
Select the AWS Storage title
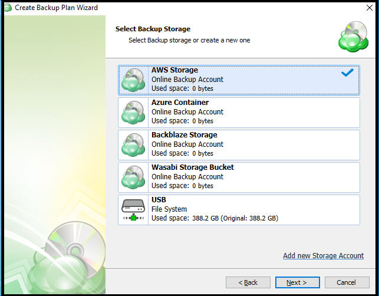[x=174, y=70]
